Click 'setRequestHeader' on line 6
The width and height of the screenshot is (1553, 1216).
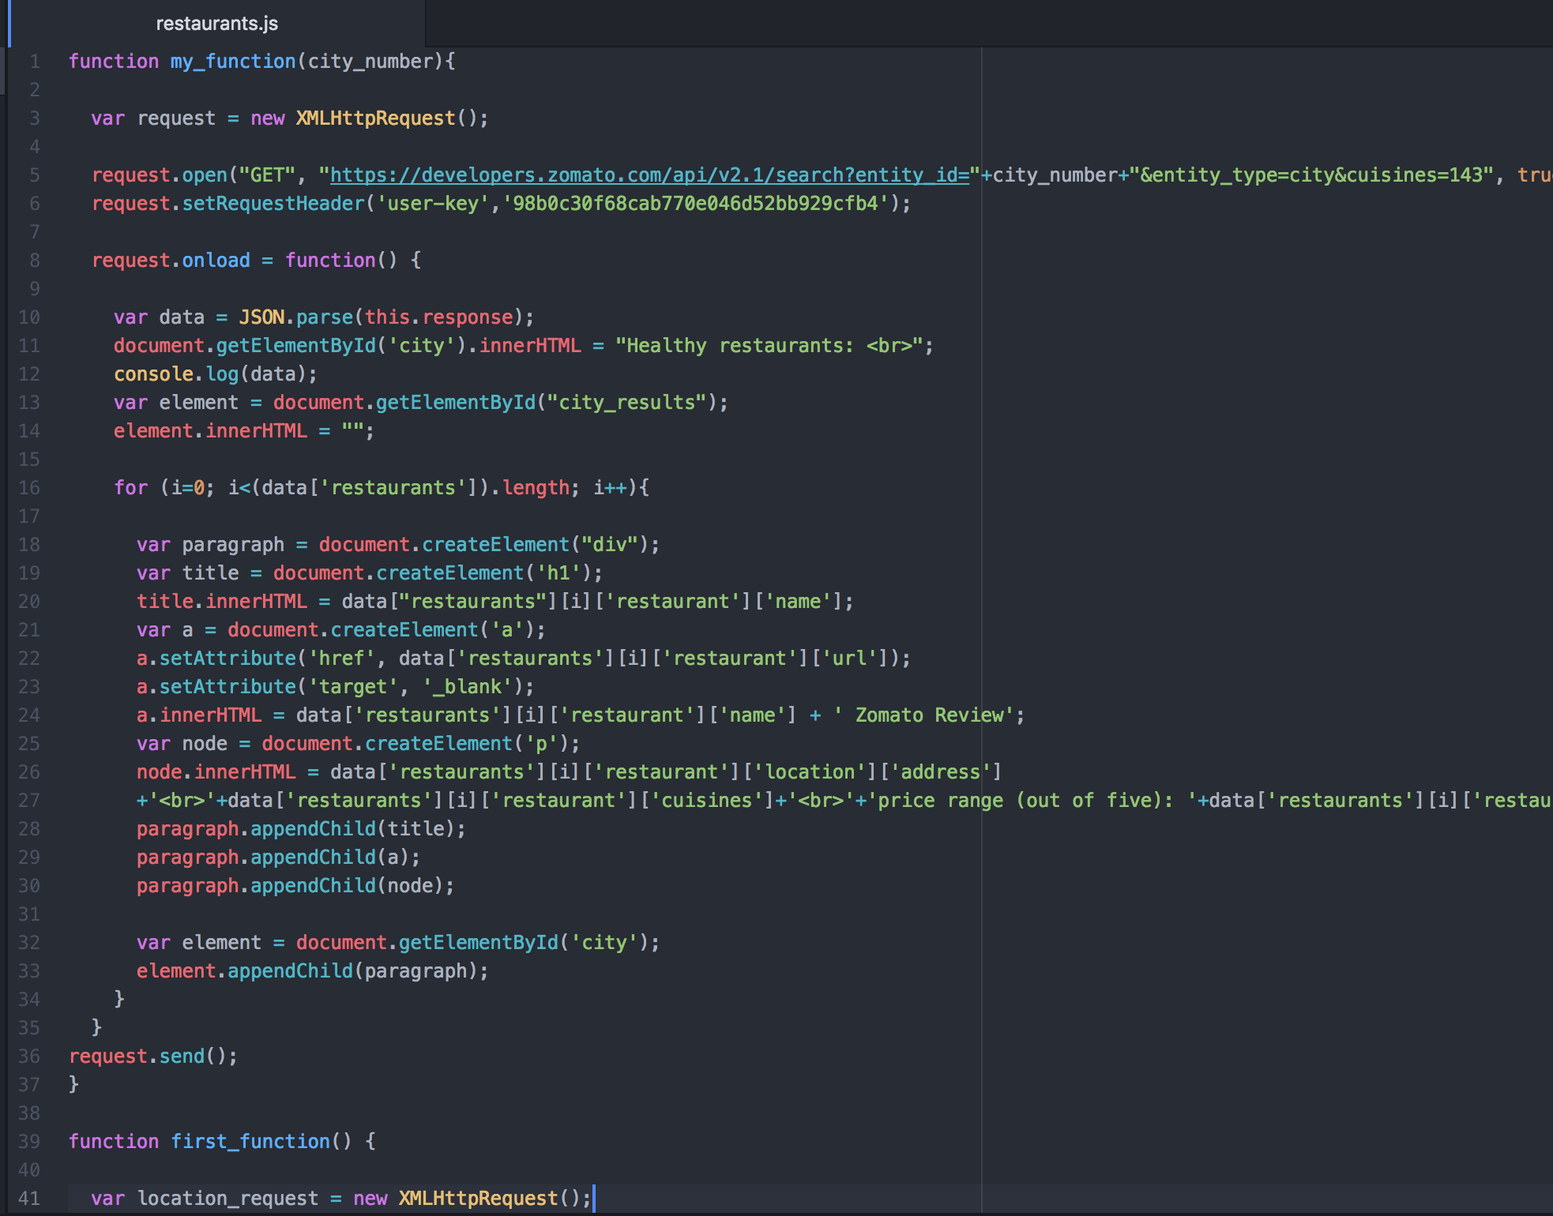pyautogui.click(x=273, y=203)
